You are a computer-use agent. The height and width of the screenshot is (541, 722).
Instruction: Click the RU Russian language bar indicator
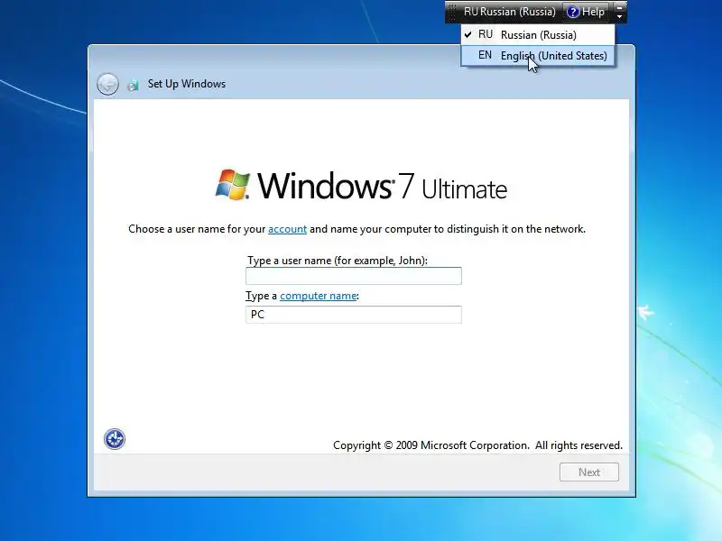509,12
